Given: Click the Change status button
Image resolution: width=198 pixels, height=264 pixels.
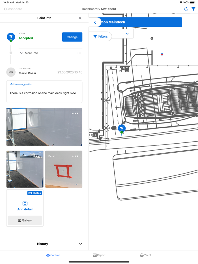Looking at the screenshot, I should click(x=72, y=37).
